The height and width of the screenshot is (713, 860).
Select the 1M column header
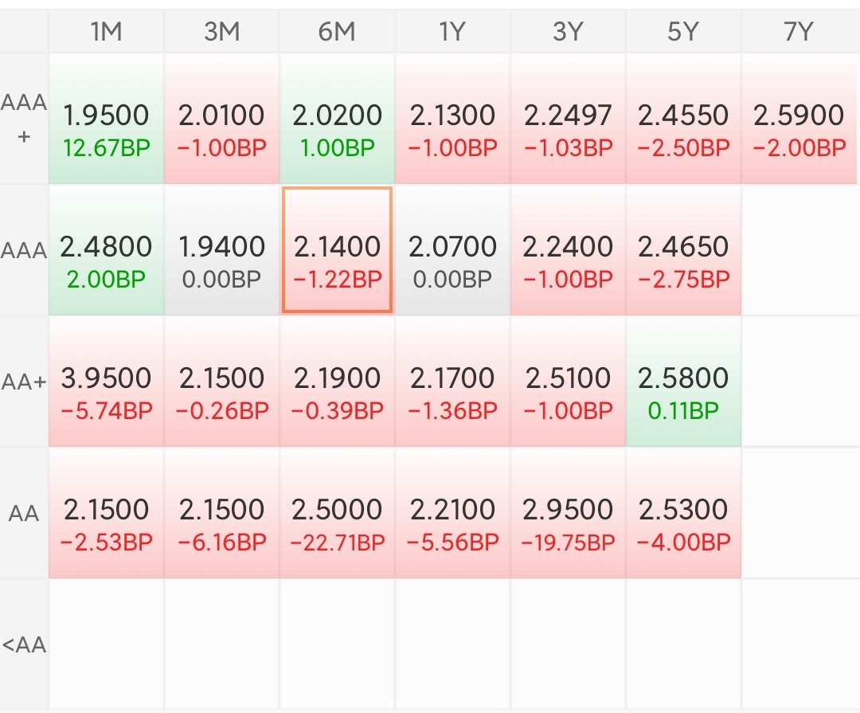coord(106,31)
